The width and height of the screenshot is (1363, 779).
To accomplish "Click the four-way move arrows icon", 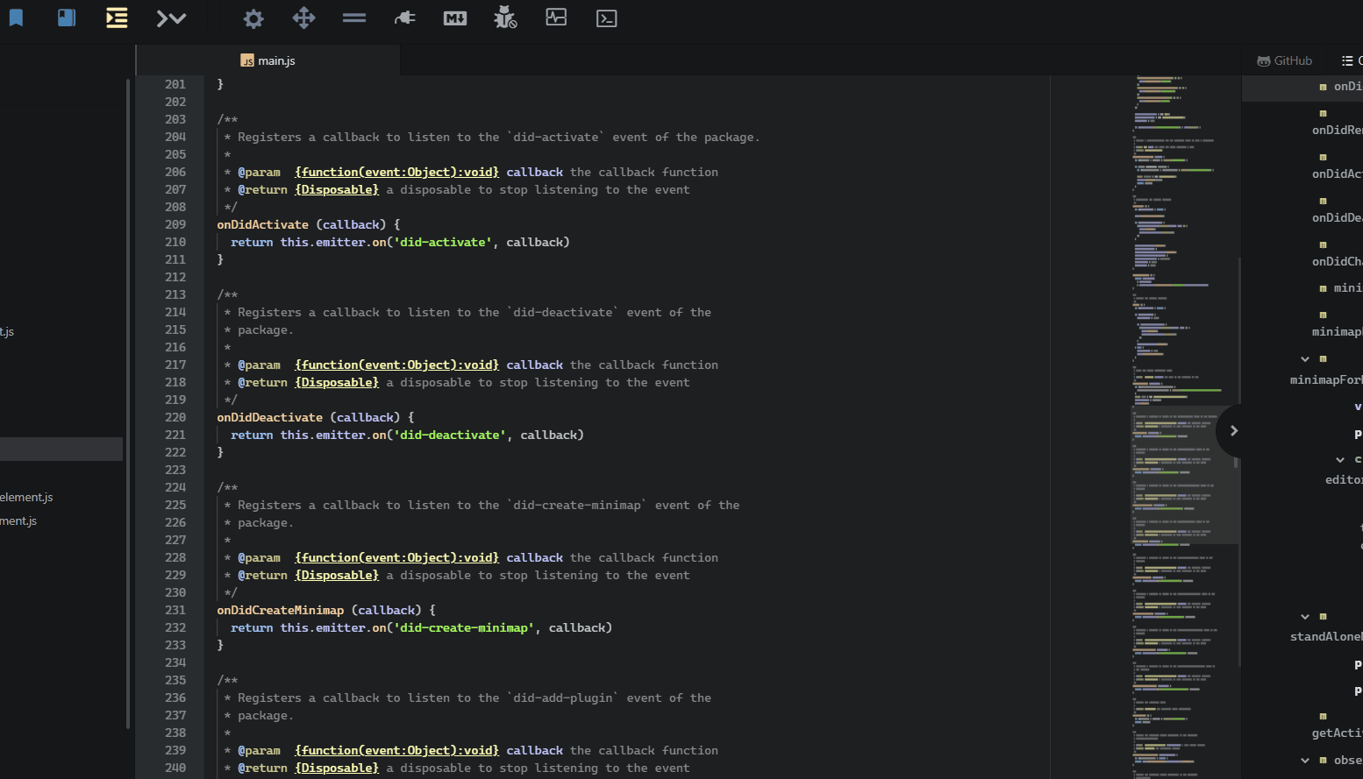I will click(303, 18).
